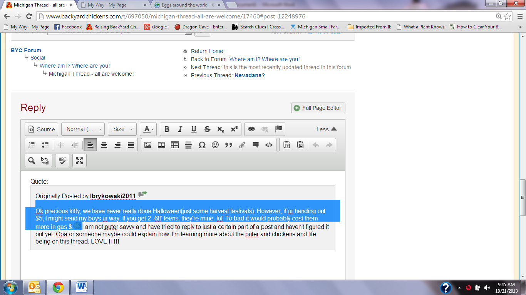526x295 pixels.
Task: Toggle italic text style
Action: click(x=180, y=129)
